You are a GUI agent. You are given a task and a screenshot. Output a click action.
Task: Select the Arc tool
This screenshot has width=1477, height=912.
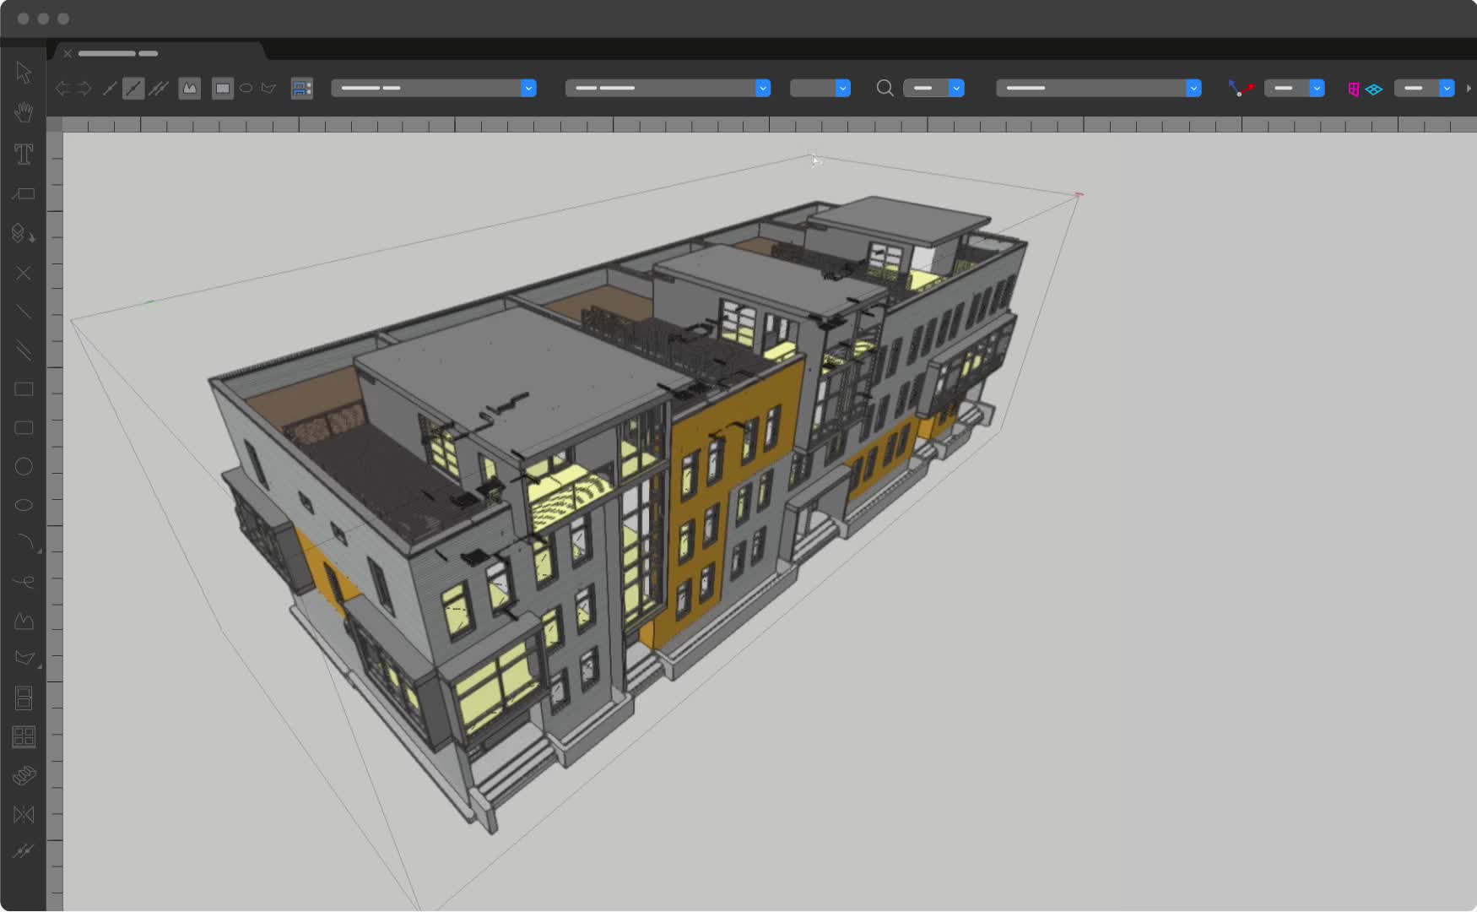point(24,542)
